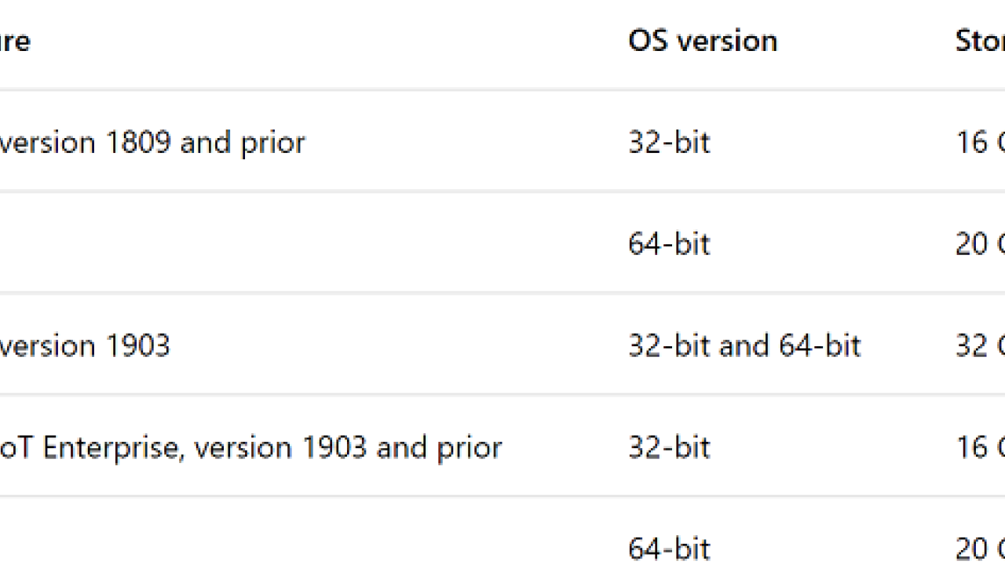
Task: Click the number 1809 in first row
Action: point(138,142)
